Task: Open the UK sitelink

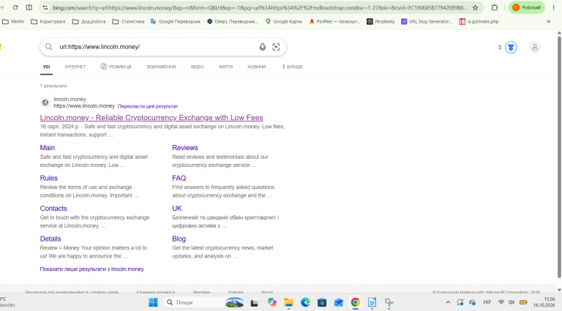Action: (177, 209)
